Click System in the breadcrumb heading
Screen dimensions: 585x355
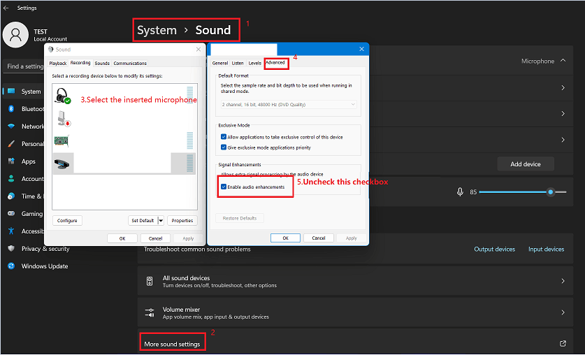click(x=157, y=30)
